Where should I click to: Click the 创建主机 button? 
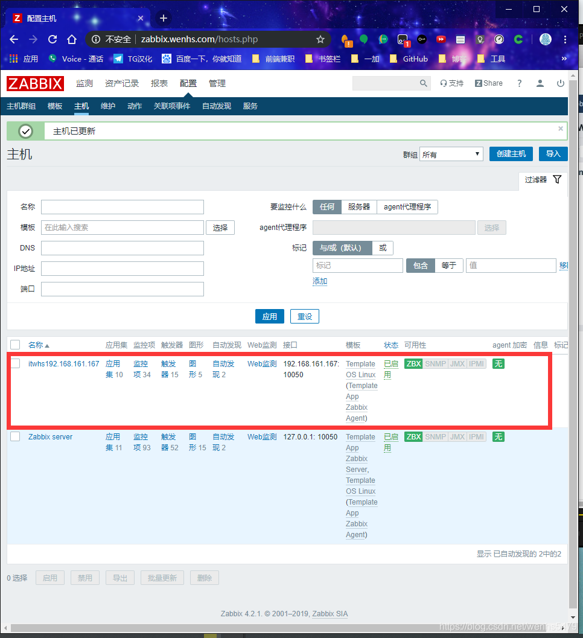click(511, 154)
